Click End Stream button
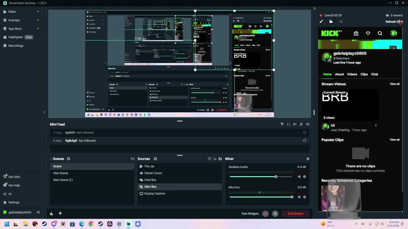 pos(295,214)
